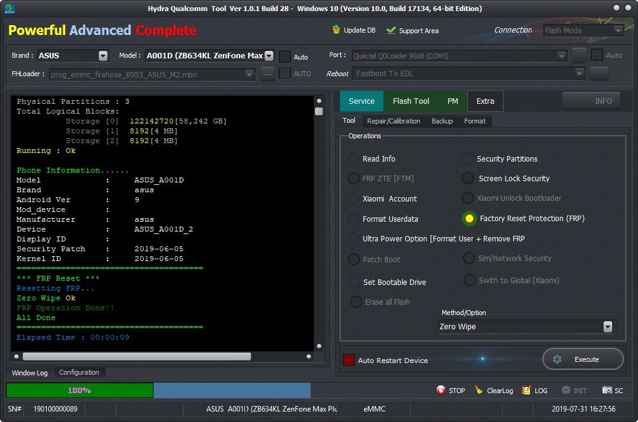
Task: Toggle the Auto Restart Device red checkbox
Action: pyautogui.click(x=349, y=360)
